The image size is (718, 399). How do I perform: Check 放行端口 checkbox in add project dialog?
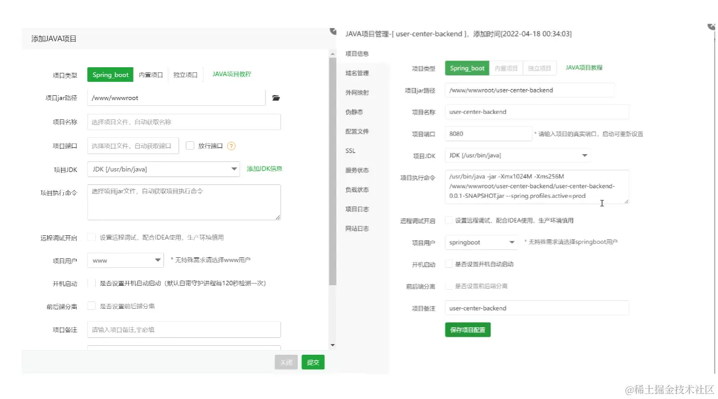(x=190, y=146)
